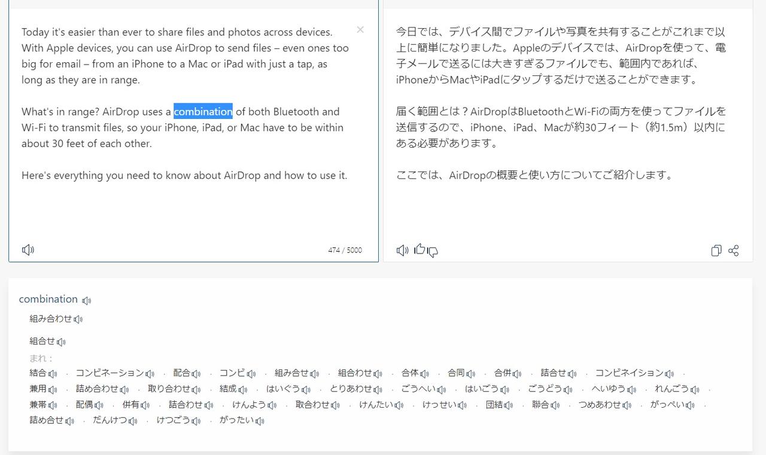Copy the translated Japanese text
Viewport: 766px width, 455px height.
(x=716, y=251)
